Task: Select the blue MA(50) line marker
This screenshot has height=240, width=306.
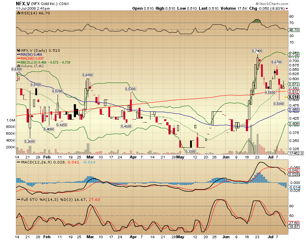Action: (x=19, y=55)
